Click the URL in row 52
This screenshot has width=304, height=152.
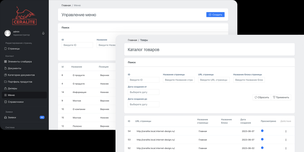pos(156,148)
